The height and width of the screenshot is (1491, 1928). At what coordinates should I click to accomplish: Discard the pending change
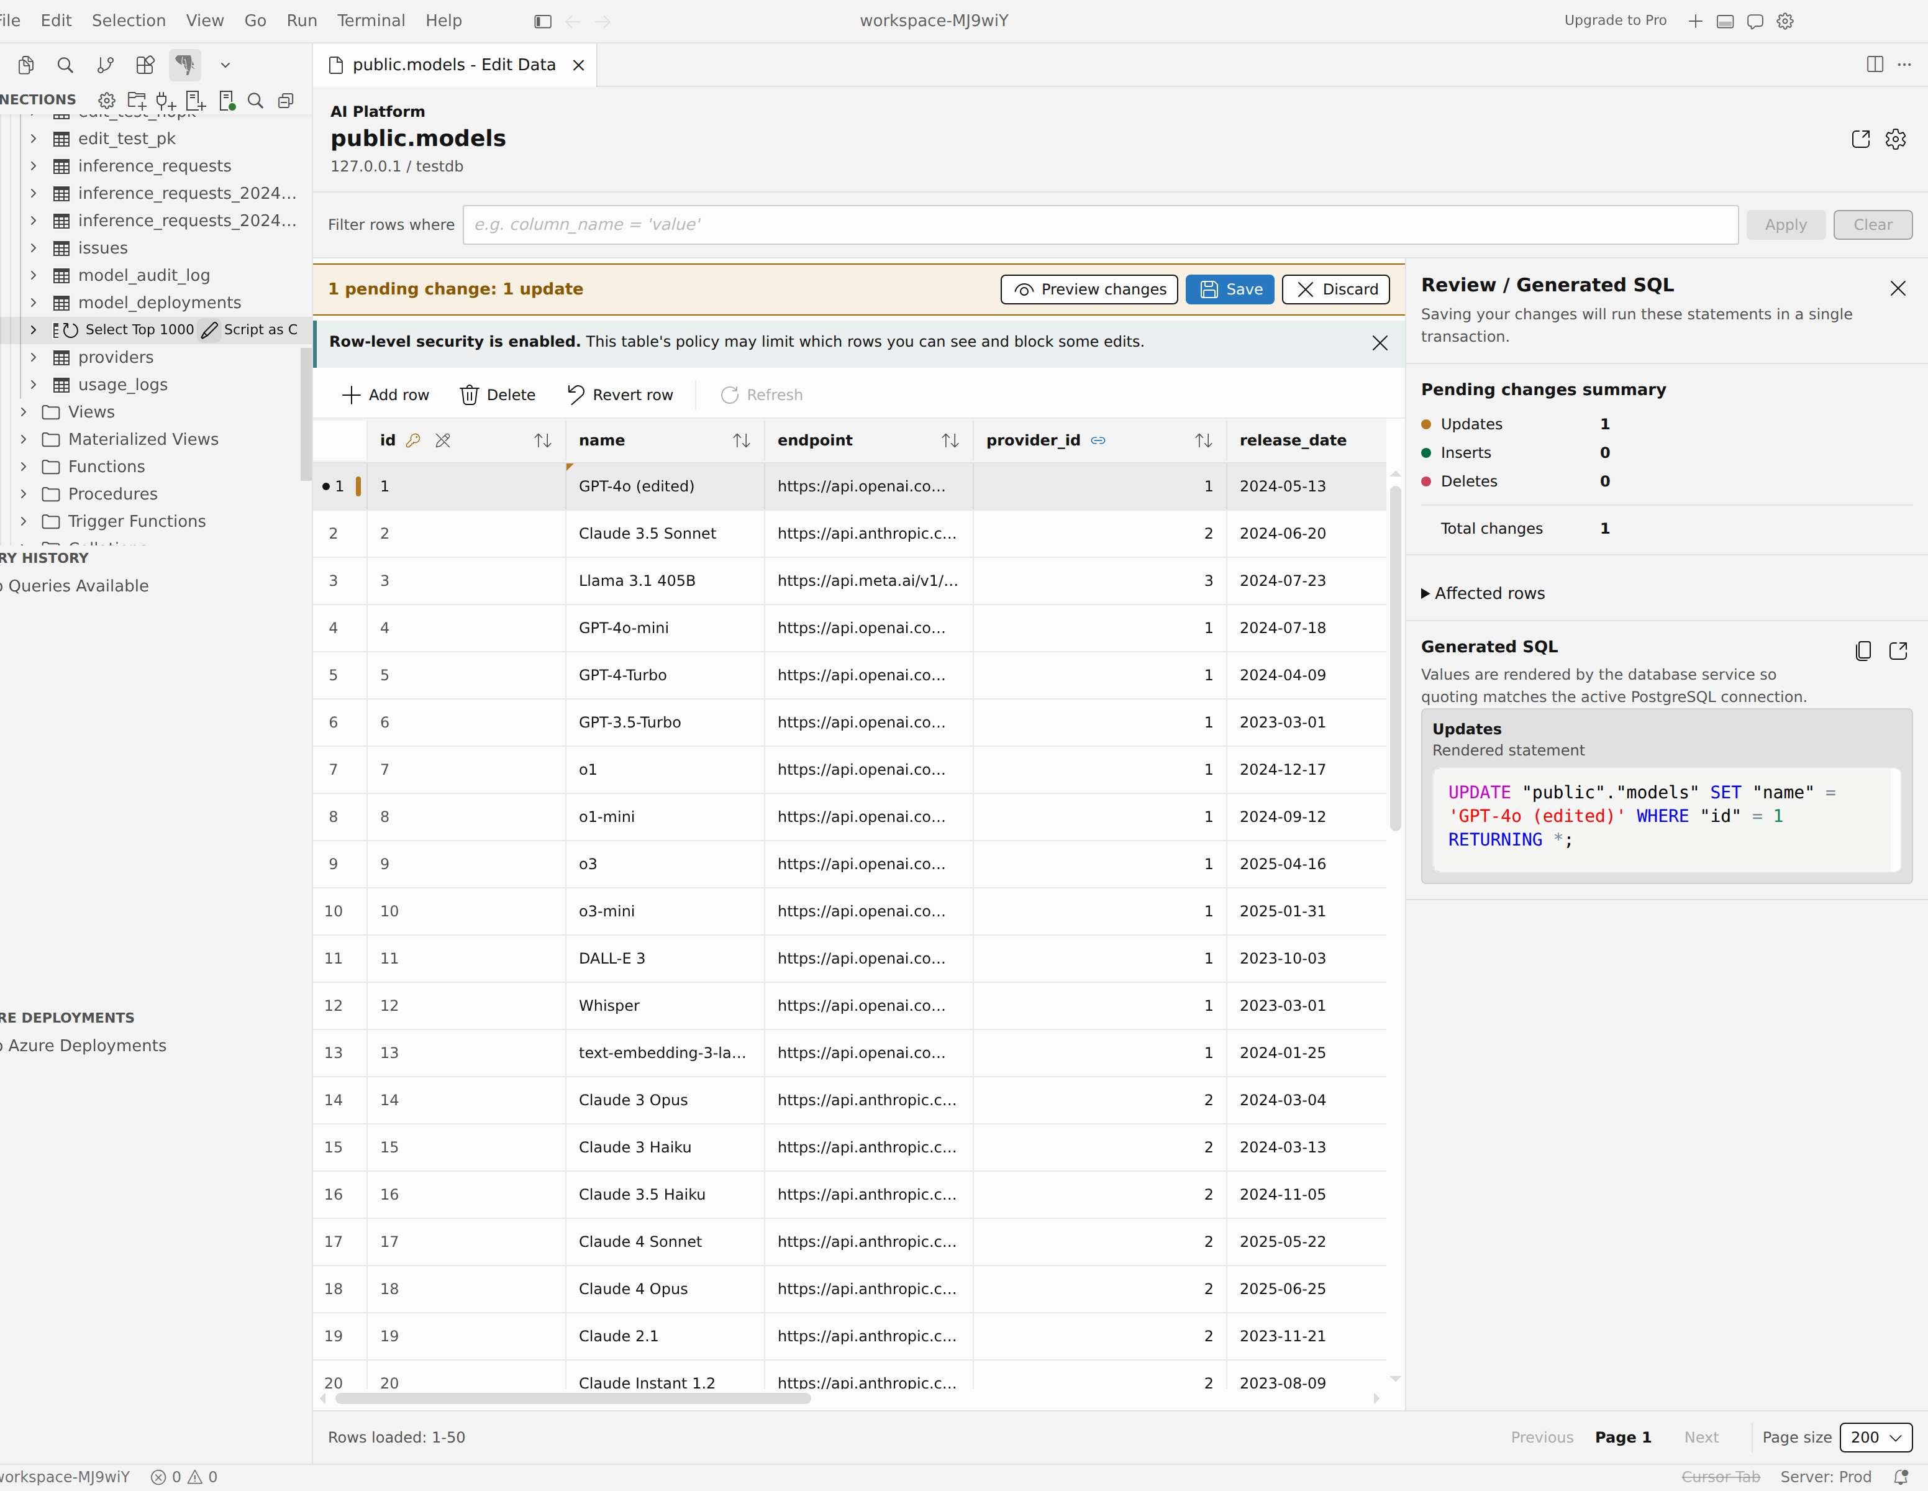pos(1335,290)
